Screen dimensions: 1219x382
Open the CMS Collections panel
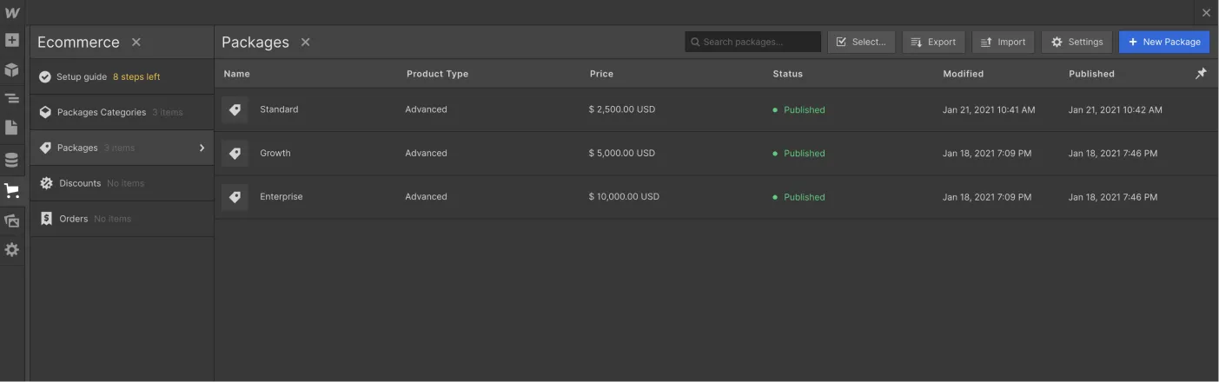(12, 160)
